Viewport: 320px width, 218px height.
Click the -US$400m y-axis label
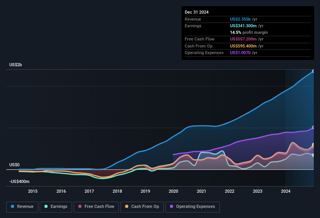[x=19, y=181]
